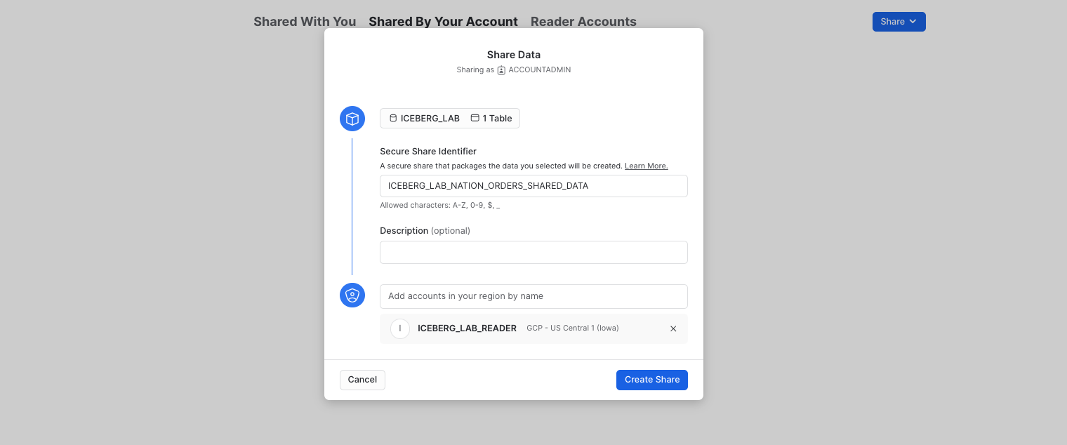Open the Shared With You tab
Screen dimensions: 1067x445
(x=304, y=22)
